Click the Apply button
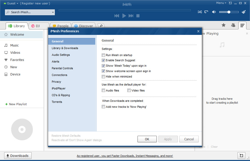This screenshot has height=161, width=250. 168,139
